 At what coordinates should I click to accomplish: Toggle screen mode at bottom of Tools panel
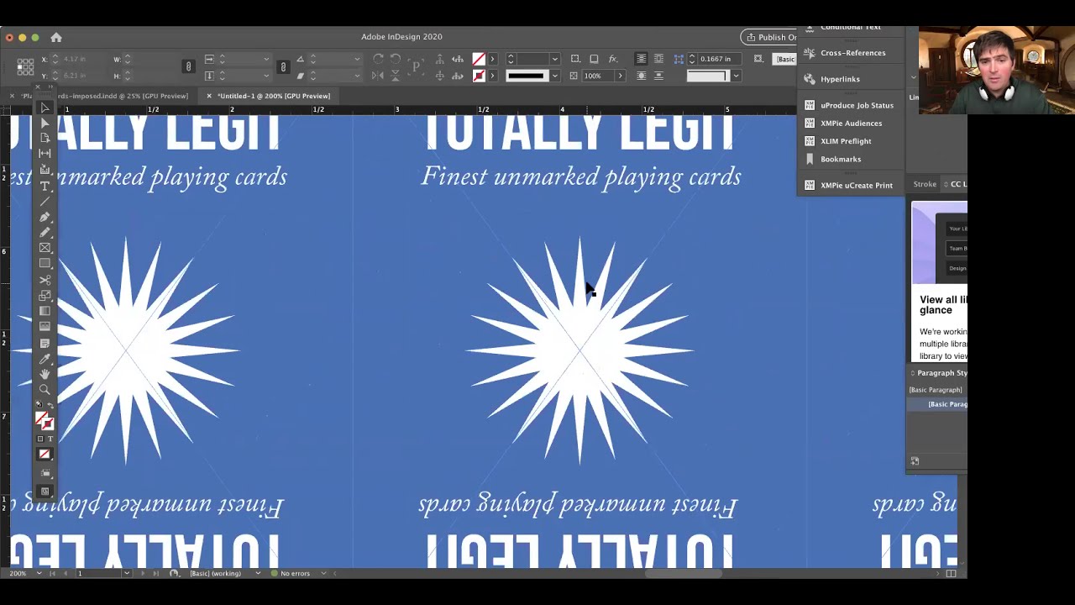pyautogui.click(x=45, y=492)
